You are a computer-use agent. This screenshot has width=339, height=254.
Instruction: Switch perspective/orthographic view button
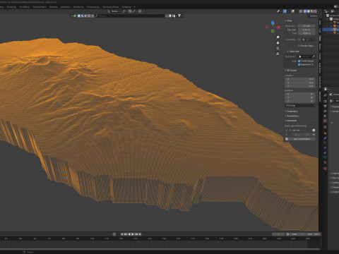pyautogui.click(x=278, y=54)
